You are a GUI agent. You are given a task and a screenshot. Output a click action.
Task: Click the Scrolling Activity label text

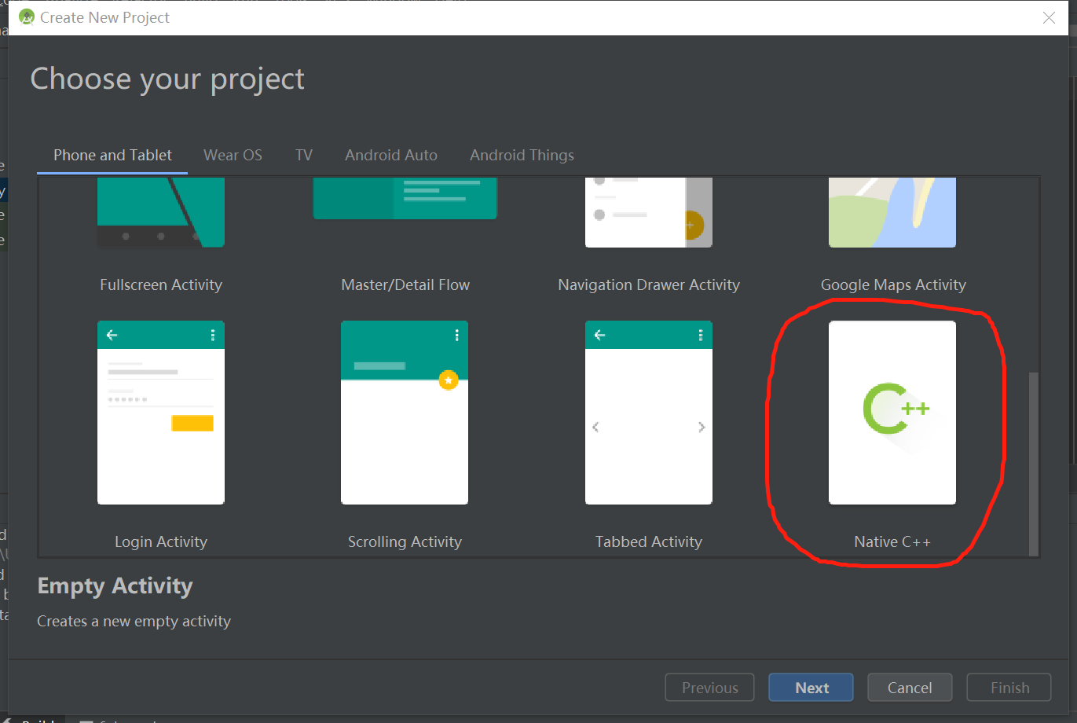pyautogui.click(x=405, y=541)
